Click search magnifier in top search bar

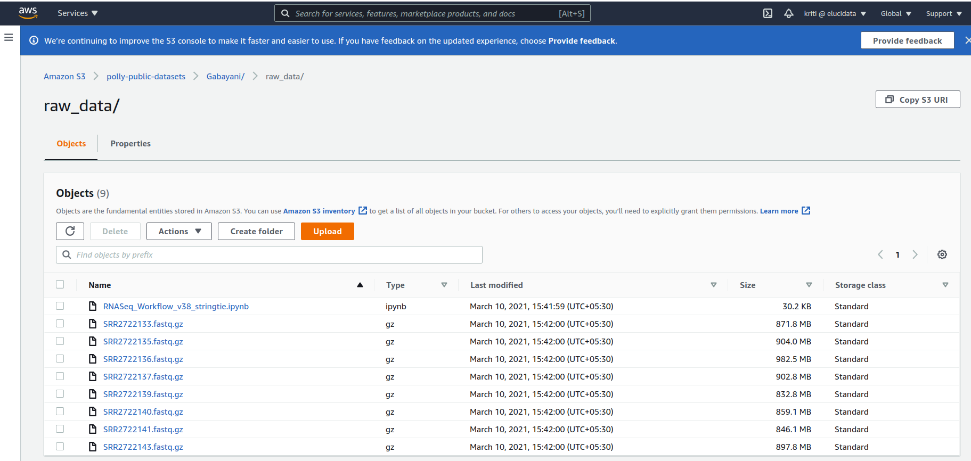(x=285, y=13)
